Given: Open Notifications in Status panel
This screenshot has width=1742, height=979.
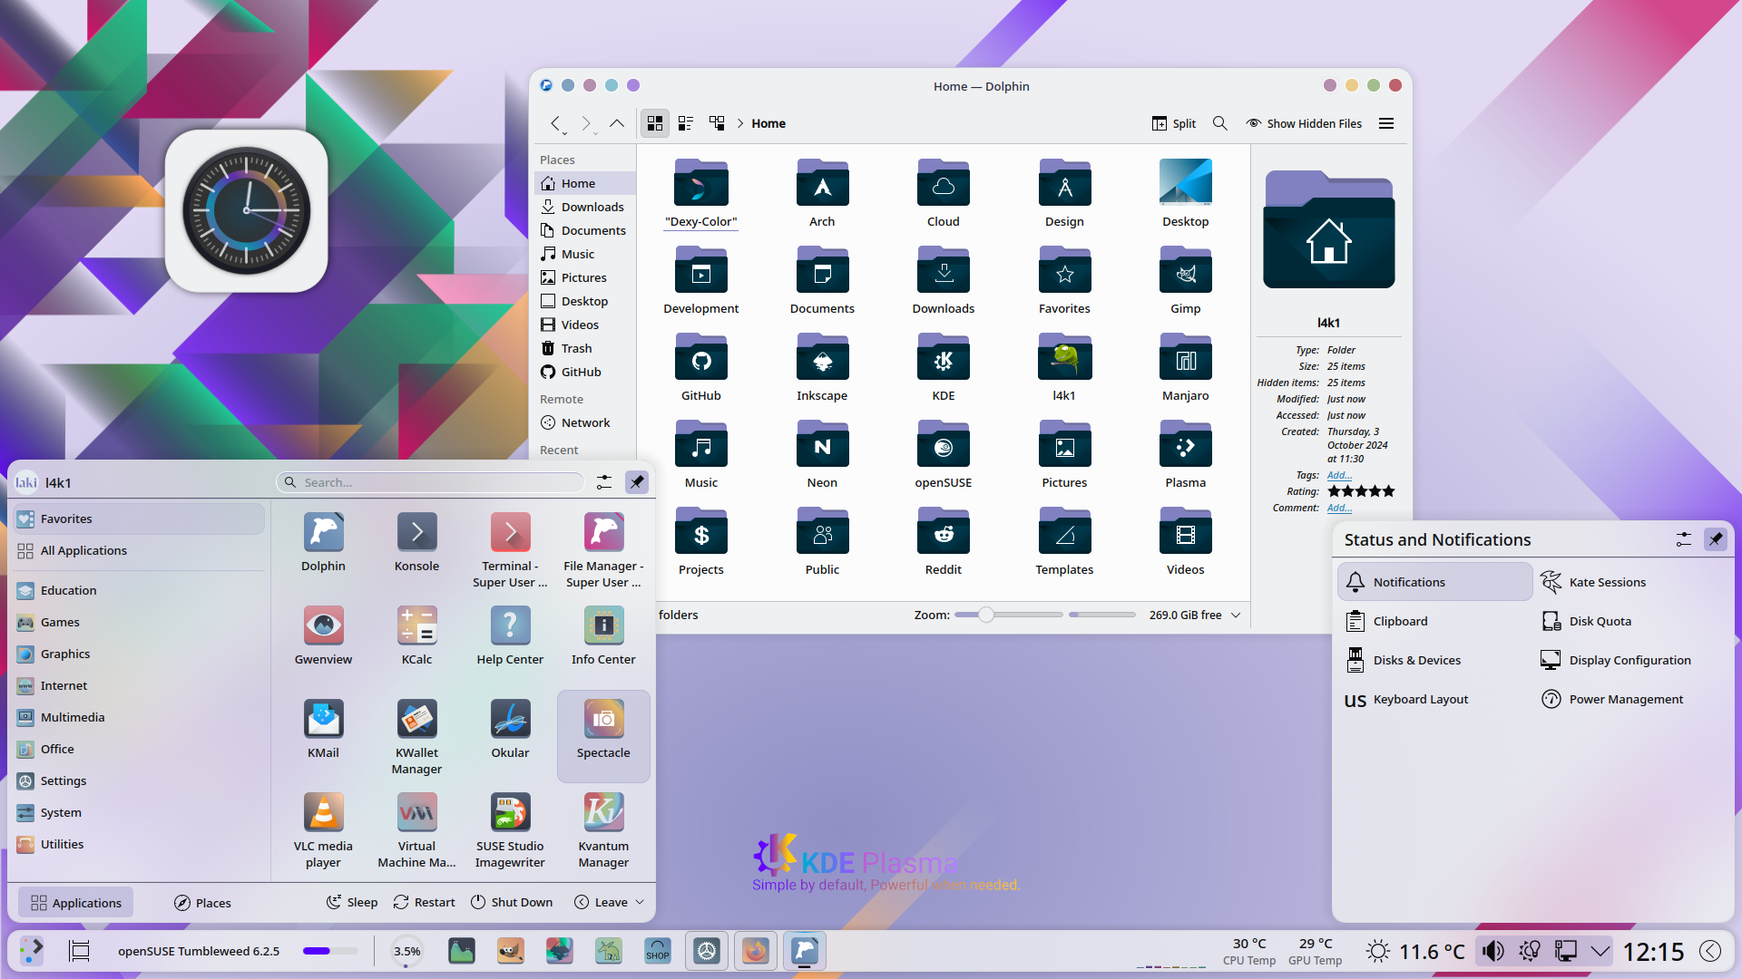Looking at the screenshot, I should pyautogui.click(x=1435, y=582).
